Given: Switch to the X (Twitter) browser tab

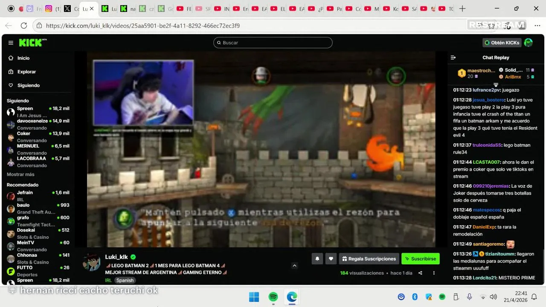Looking at the screenshot, I should coord(71,9).
